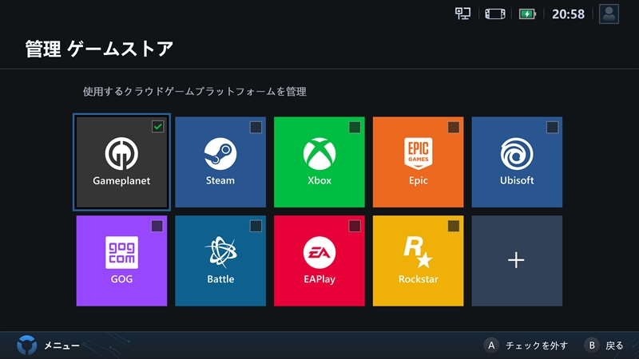Open the network connection status icon
Image resolution: width=639 pixels, height=359 pixels.
[462, 14]
